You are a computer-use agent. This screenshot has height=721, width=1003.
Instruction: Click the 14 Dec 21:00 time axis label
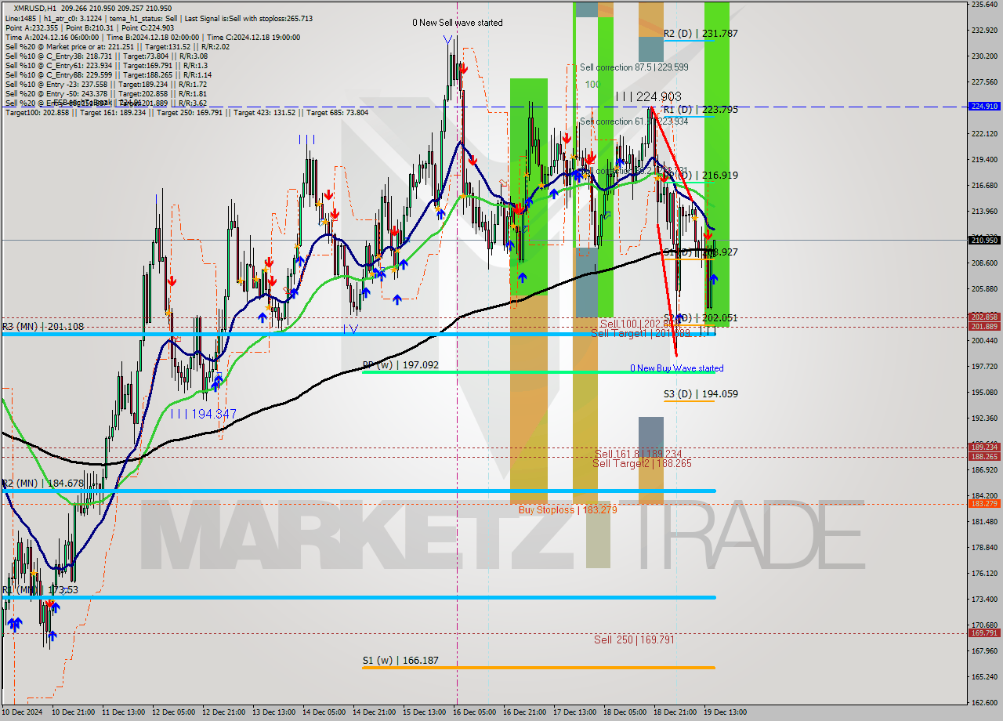[375, 712]
